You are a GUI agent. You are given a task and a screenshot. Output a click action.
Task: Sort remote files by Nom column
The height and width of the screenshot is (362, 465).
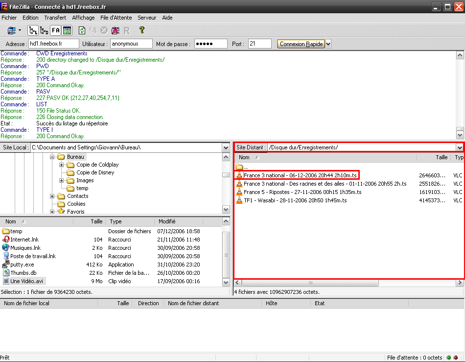coord(325,158)
